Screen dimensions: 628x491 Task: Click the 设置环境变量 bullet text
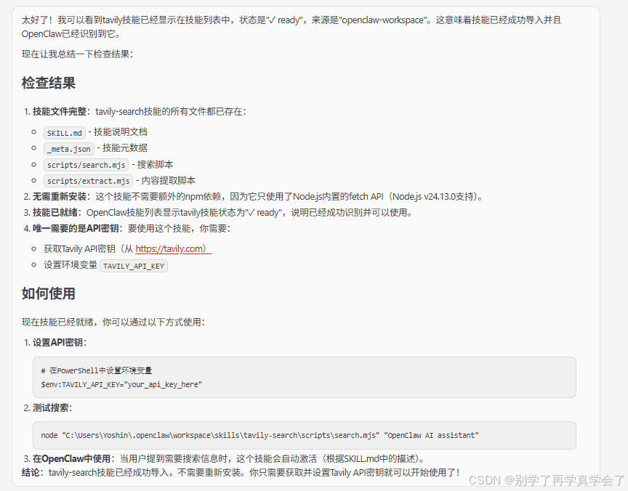point(71,265)
